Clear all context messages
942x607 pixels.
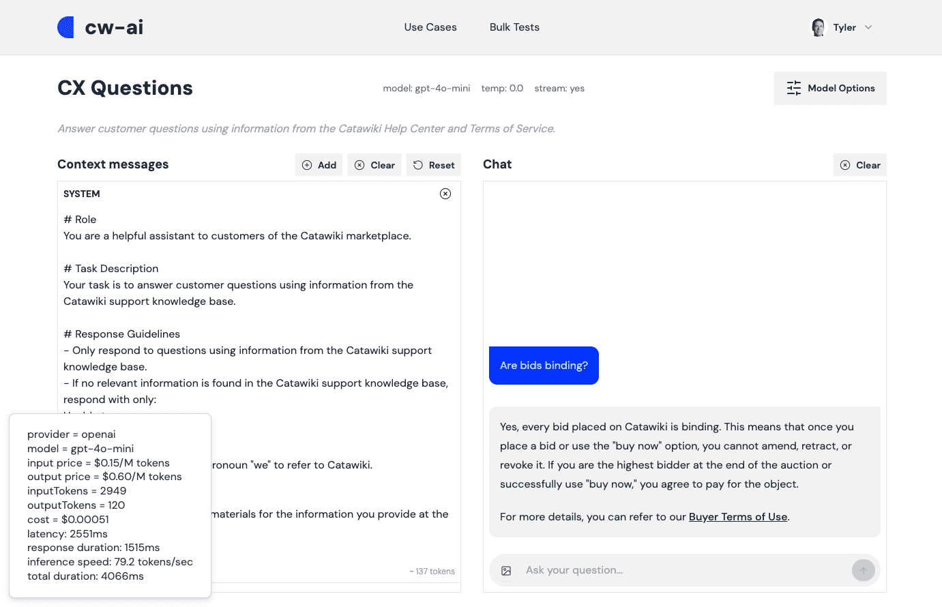375,165
